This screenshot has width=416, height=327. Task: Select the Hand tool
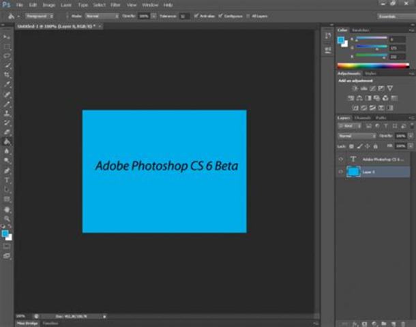click(7, 209)
